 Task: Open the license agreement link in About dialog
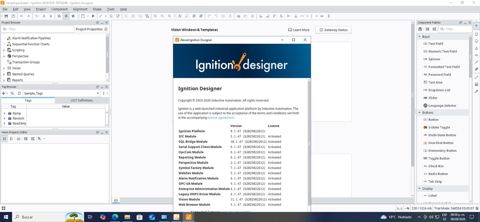pyautogui.click(x=220, y=118)
